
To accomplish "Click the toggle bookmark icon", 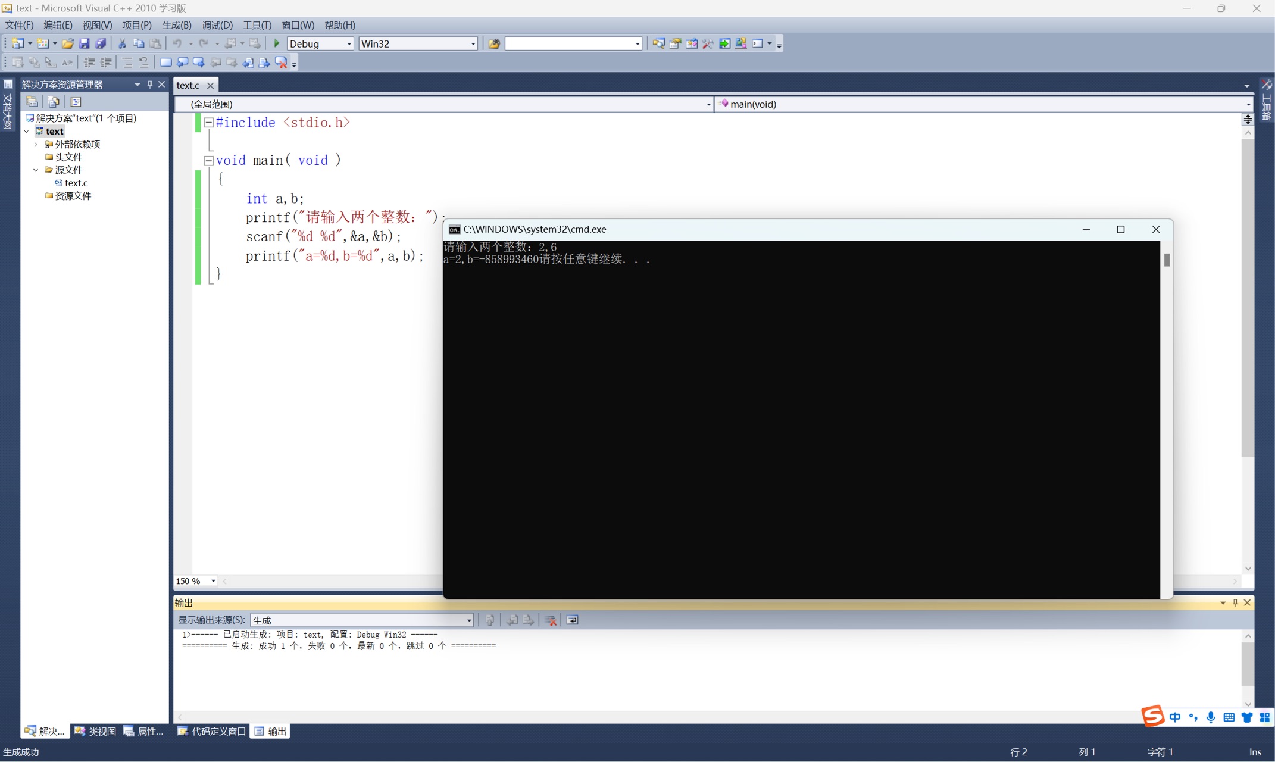I will point(165,63).
